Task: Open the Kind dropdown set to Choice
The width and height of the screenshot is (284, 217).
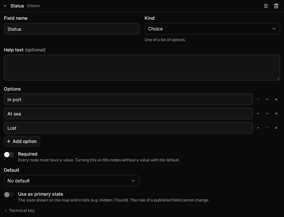Action: pos(212,29)
